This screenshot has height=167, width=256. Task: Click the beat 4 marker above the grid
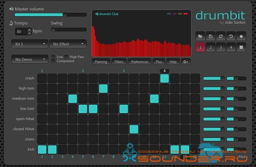click(x=164, y=71)
